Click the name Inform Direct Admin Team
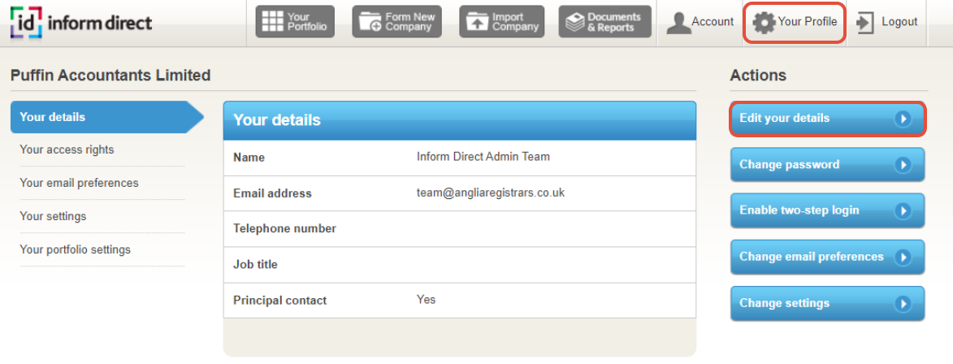 483,157
